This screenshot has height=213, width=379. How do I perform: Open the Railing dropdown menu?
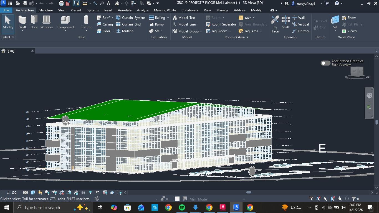(168, 18)
